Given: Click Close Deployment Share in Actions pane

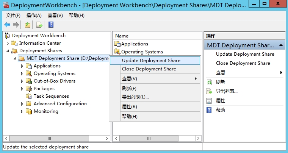Looking at the screenshot, I should click(x=243, y=63).
